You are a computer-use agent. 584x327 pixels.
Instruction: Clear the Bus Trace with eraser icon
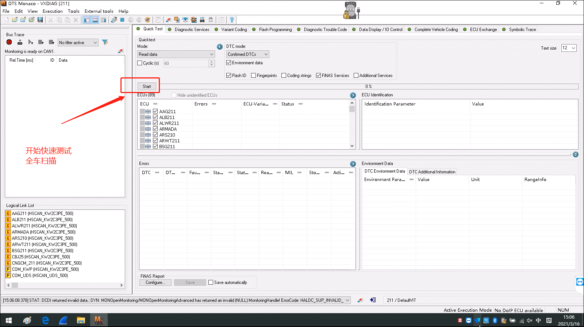(121, 51)
